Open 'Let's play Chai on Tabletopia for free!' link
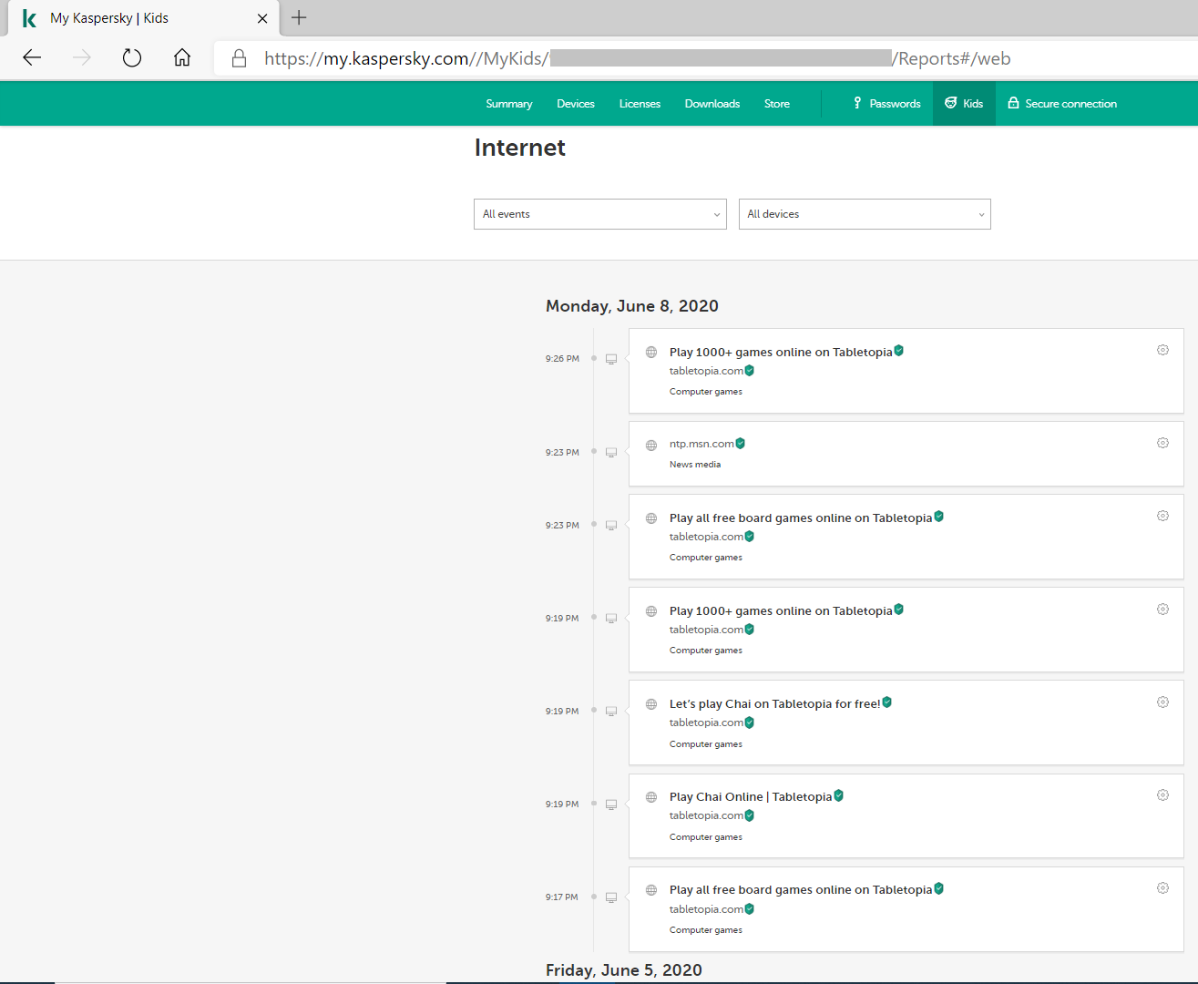This screenshot has width=1198, height=984. [x=775, y=703]
